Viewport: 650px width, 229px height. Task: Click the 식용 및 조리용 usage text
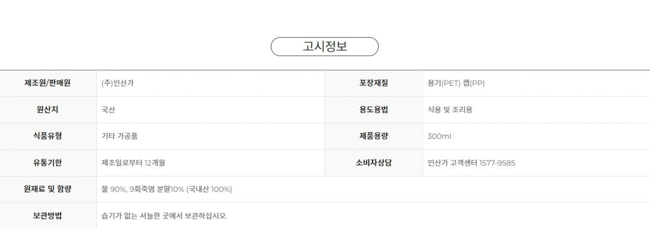(x=450, y=110)
